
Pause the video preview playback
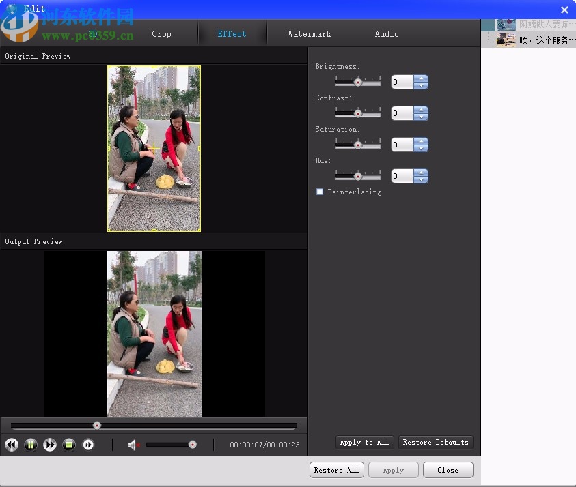pyautogui.click(x=30, y=445)
